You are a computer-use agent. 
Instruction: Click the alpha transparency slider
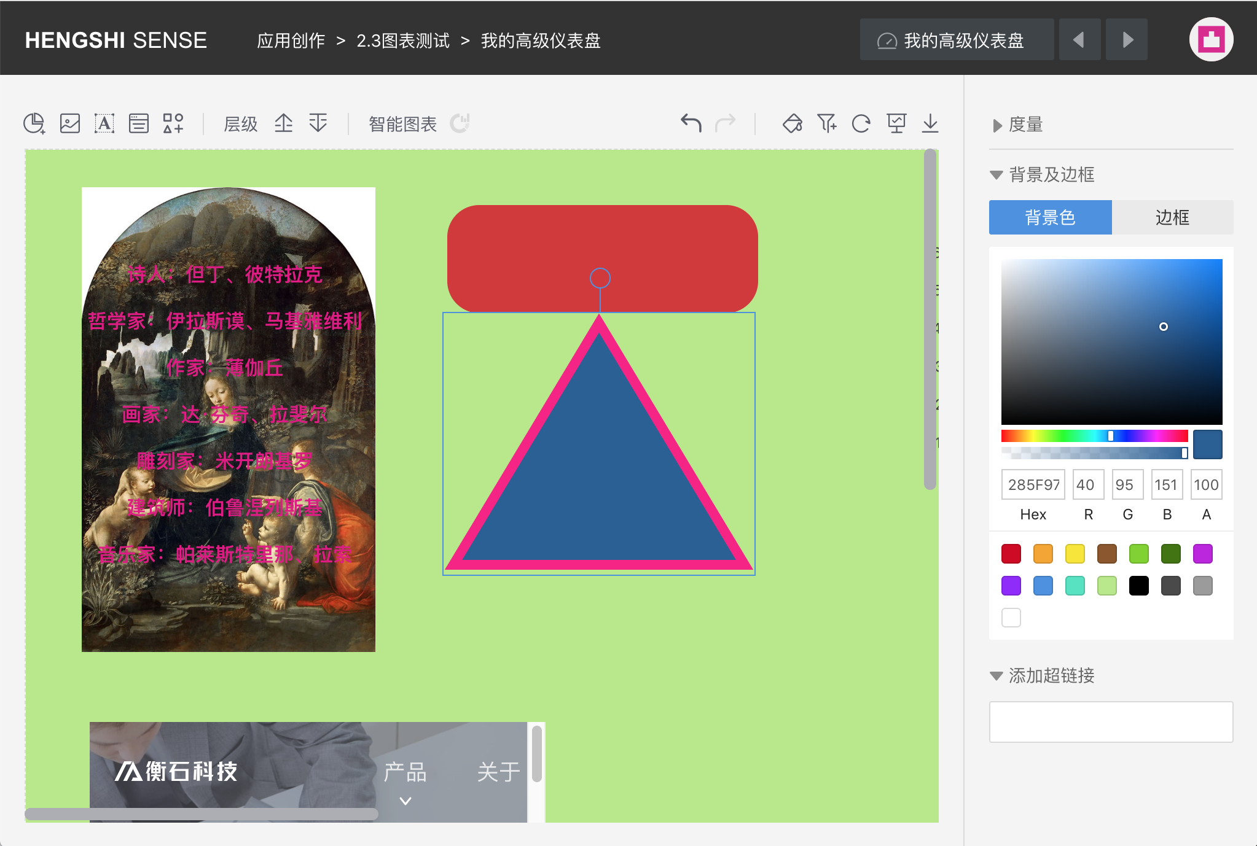[x=1094, y=453]
